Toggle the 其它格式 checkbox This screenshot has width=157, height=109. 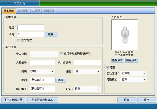[19, 40]
